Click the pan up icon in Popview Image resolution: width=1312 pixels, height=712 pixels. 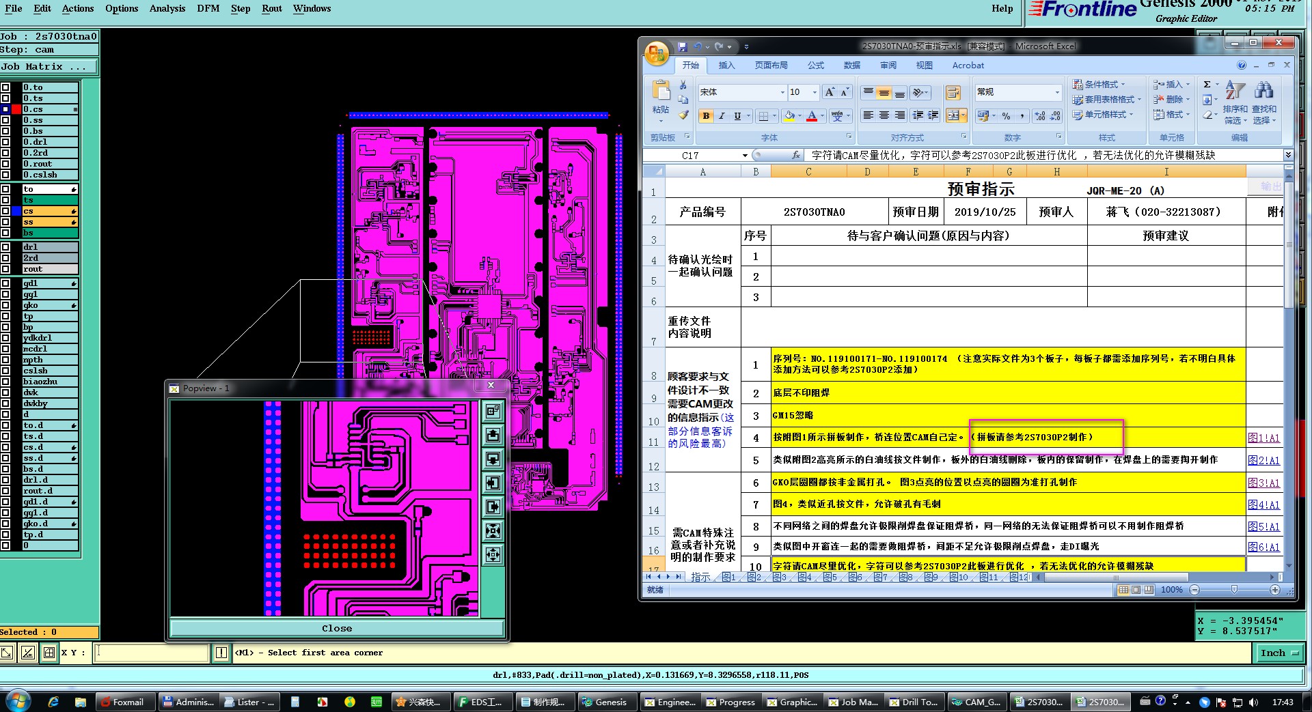493,435
